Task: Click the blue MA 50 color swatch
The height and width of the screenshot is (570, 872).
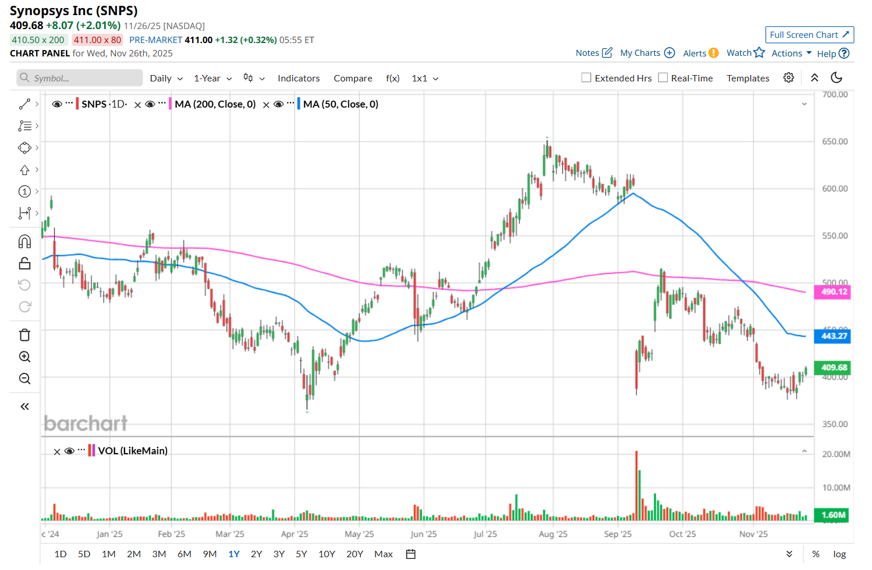Action: [299, 104]
